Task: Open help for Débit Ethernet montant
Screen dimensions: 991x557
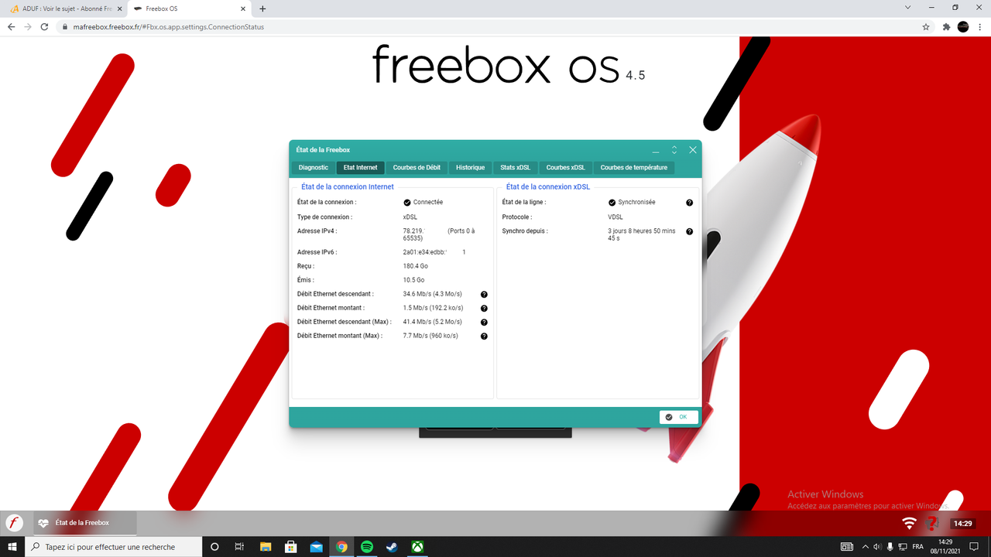Action: tap(484, 309)
